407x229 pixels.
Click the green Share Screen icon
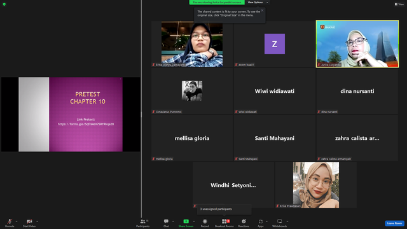[x=186, y=221]
